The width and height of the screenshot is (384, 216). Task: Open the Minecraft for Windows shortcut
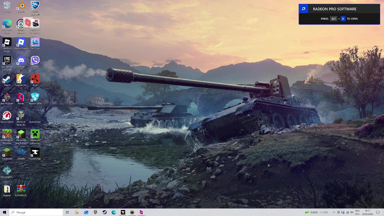pyautogui.click(x=7, y=137)
